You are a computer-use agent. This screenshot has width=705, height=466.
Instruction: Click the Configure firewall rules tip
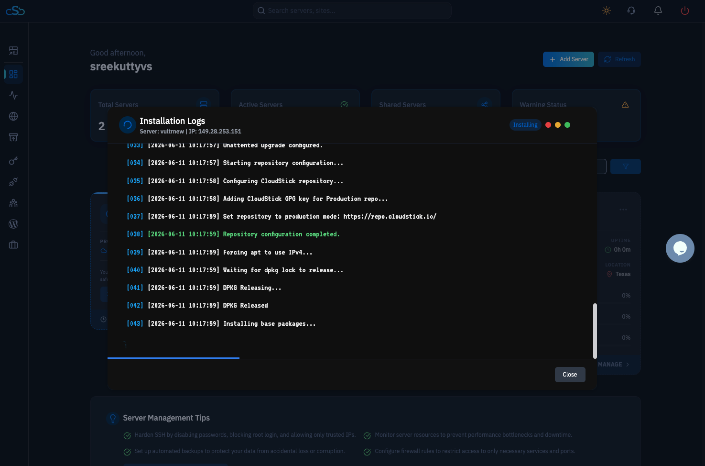[x=475, y=451]
